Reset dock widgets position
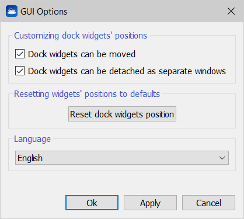Image resolution: width=244 pixels, height=219 pixels. point(122,114)
